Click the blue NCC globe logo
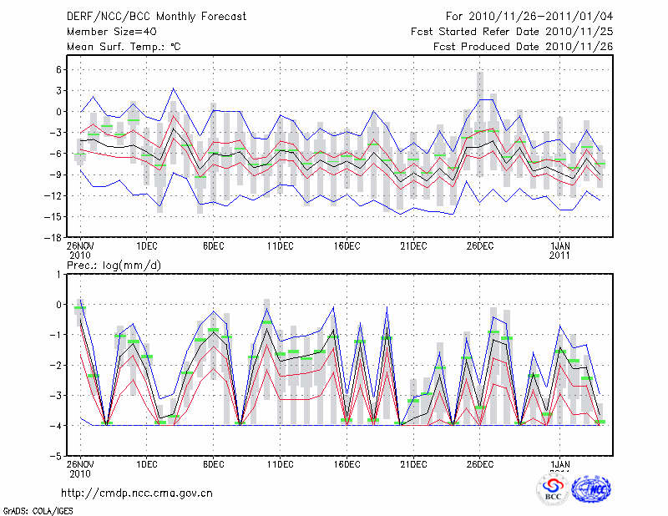The width and height of the screenshot is (668, 516). pyautogui.click(x=590, y=489)
